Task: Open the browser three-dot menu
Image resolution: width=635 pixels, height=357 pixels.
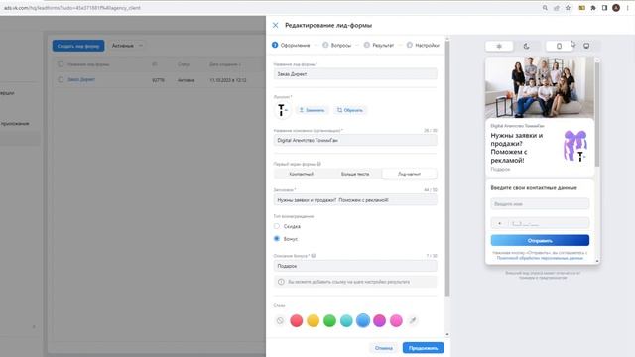Action: click(627, 8)
